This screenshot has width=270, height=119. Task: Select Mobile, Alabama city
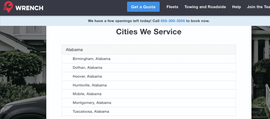[x=149, y=94]
